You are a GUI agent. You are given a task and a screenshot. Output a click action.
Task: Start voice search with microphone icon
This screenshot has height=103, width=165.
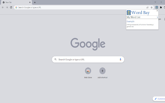click(x=120, y=59)
